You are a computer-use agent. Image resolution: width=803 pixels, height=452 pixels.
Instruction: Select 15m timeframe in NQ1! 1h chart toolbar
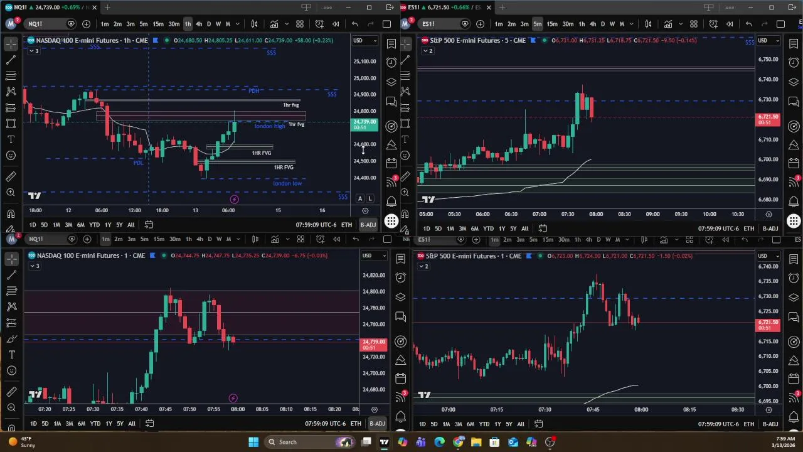coord(158,24)
